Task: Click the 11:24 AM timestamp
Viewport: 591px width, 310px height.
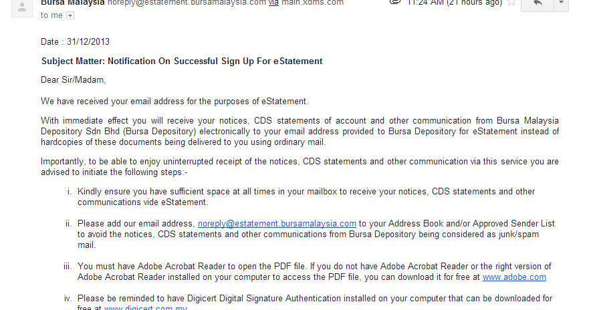Action: [x=455, y=3]
